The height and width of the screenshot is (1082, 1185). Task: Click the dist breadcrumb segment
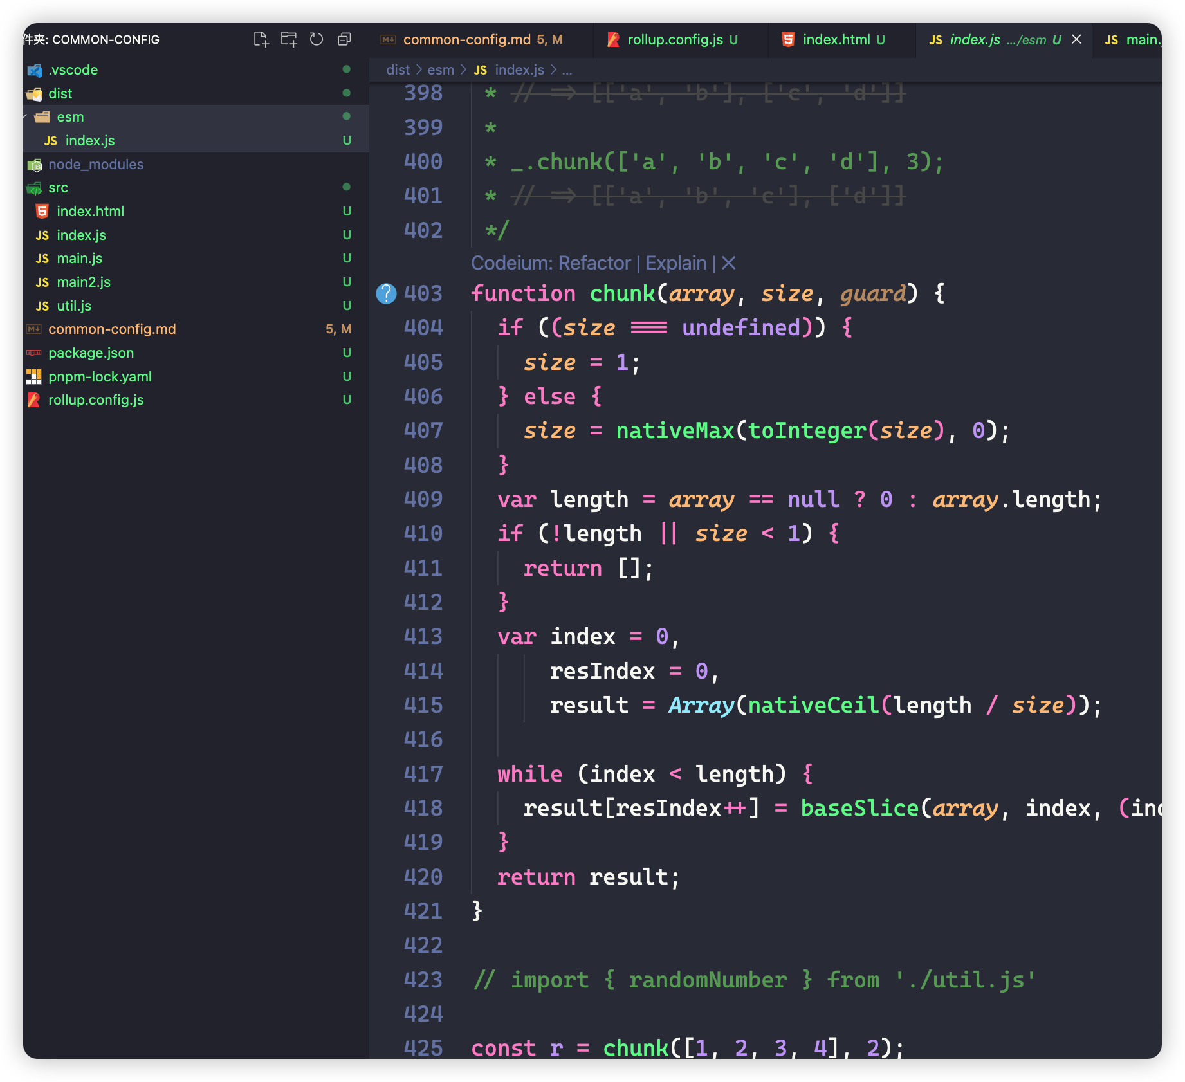click(398, 69)
